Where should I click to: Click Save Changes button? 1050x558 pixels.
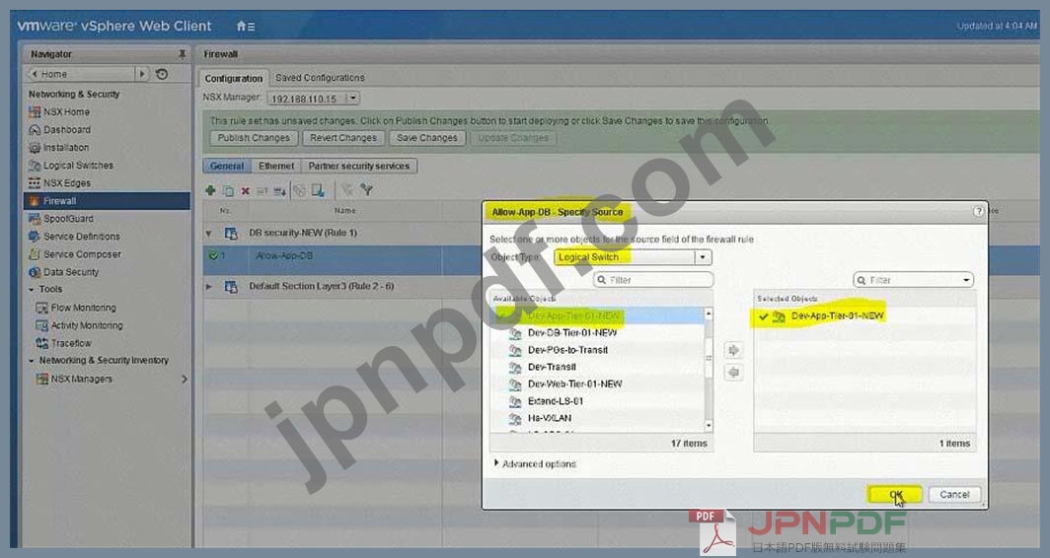pyautogui.click(x=427, y=138)
